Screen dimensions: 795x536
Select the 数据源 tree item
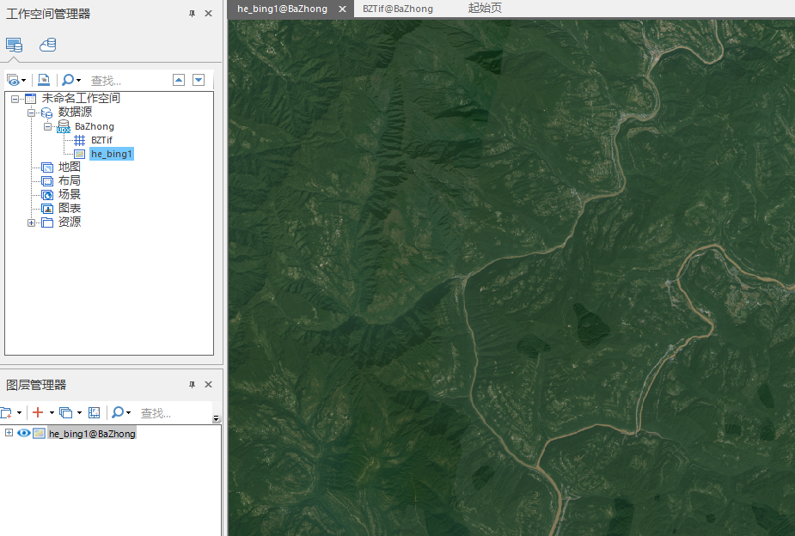pos(75,112)
